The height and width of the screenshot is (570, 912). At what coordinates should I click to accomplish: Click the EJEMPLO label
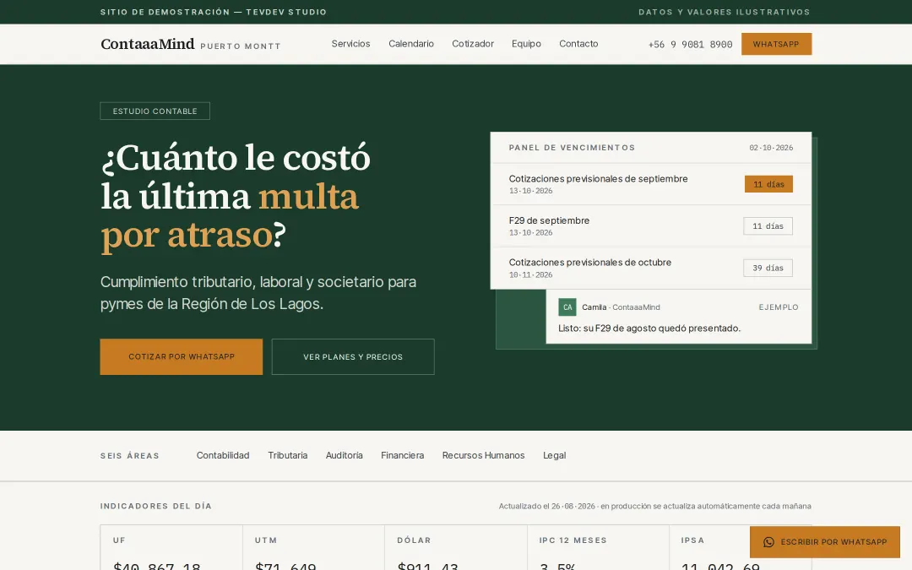(779, 307)
